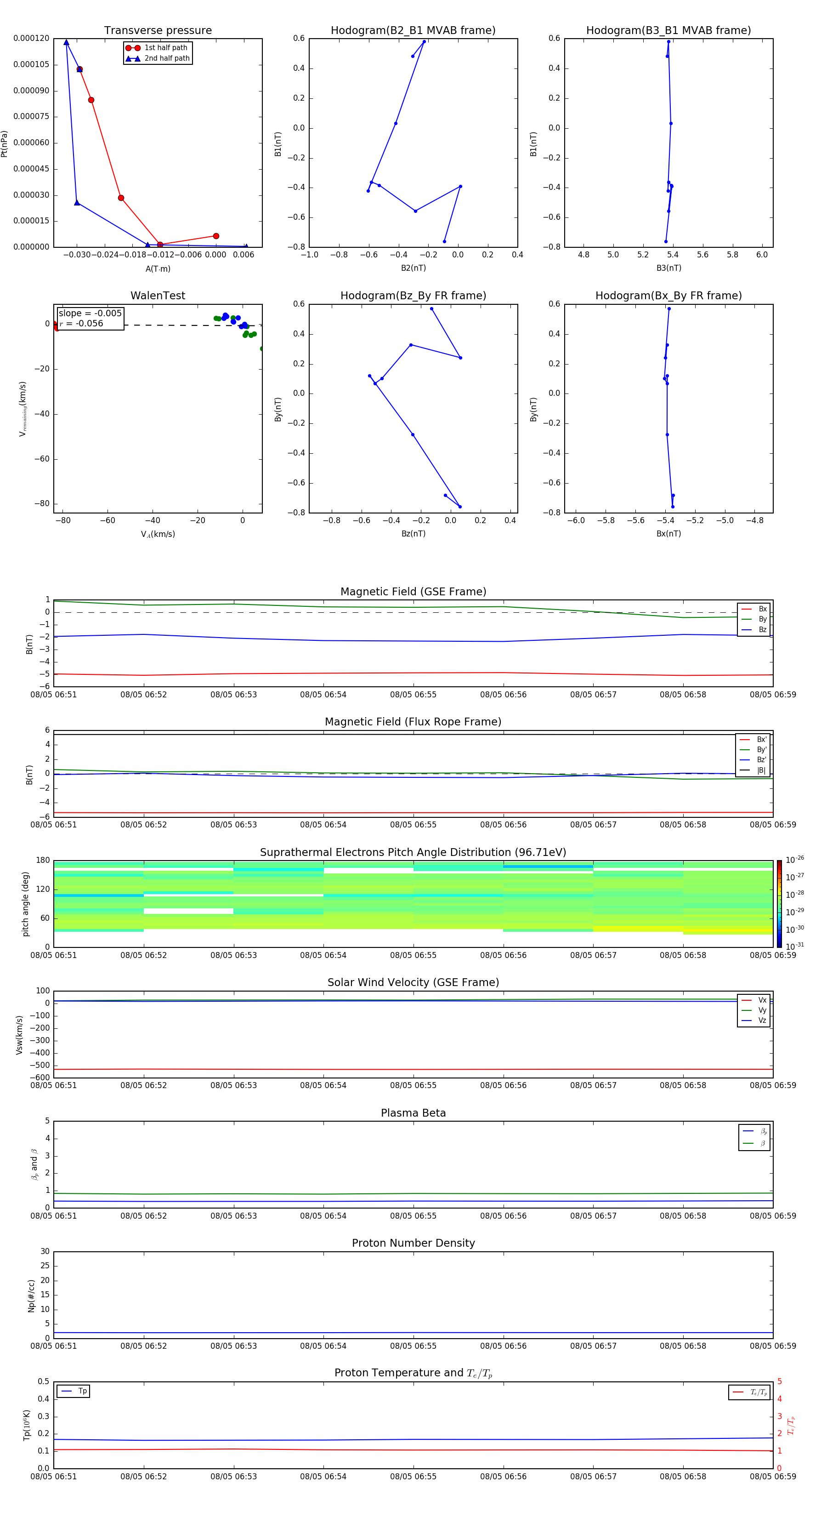This screenshot has width=827, height=1517.
Task: Click the 'Np(#/cc)' axis label
Action: [31, 1295]
